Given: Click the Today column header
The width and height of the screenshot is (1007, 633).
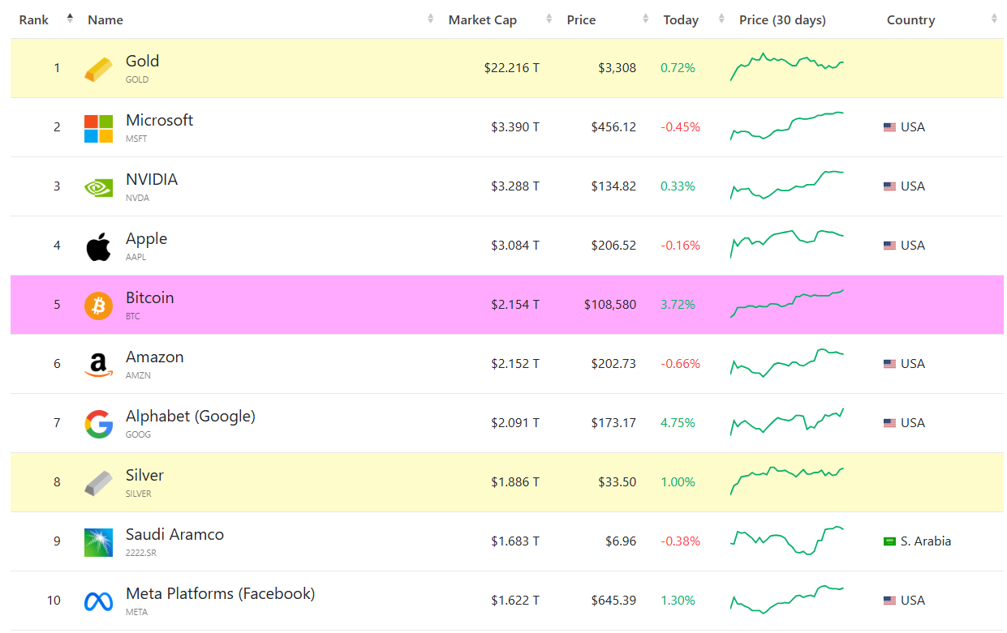Looking at the screenshot, I should pyautogui.click(x=681, y=20).
